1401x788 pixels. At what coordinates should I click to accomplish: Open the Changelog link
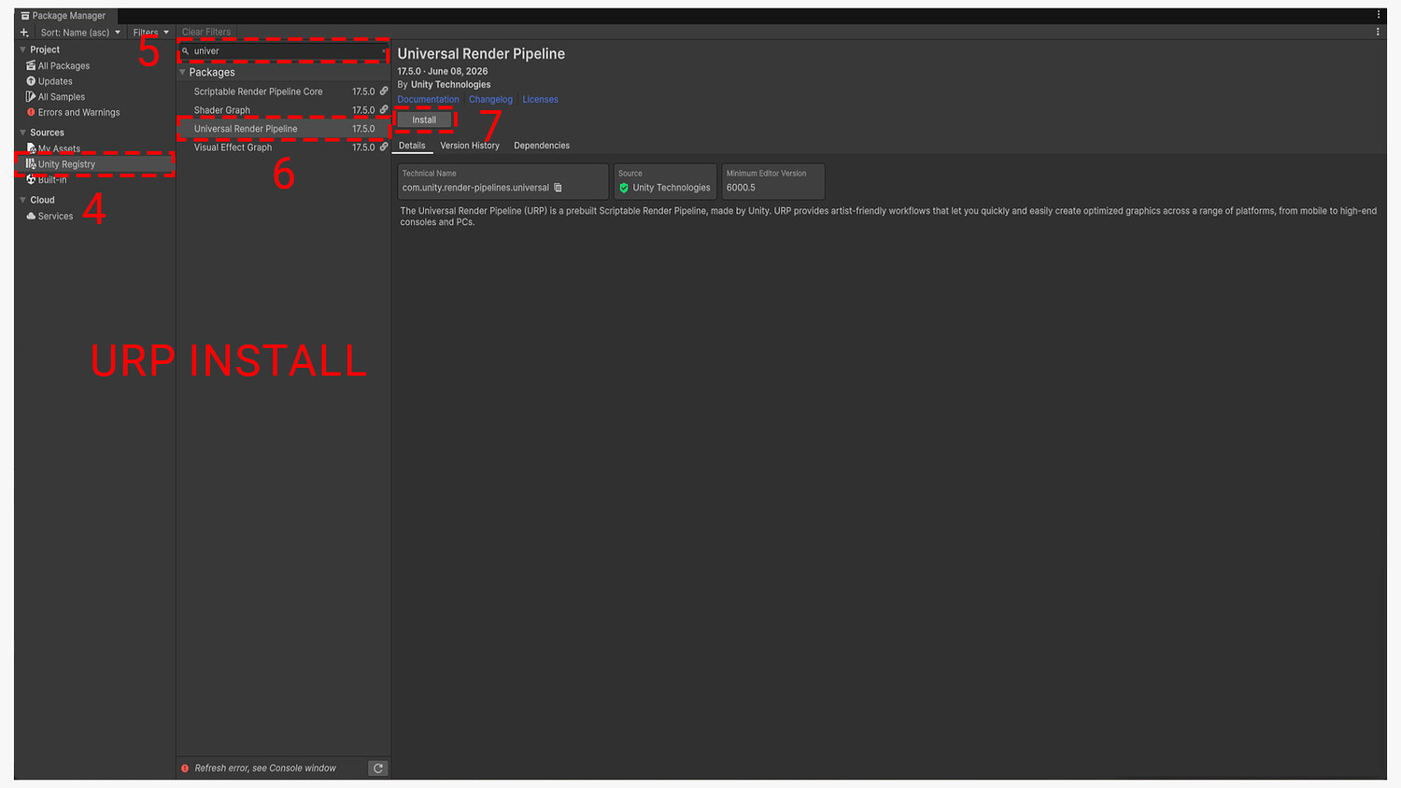pos(490,99)
